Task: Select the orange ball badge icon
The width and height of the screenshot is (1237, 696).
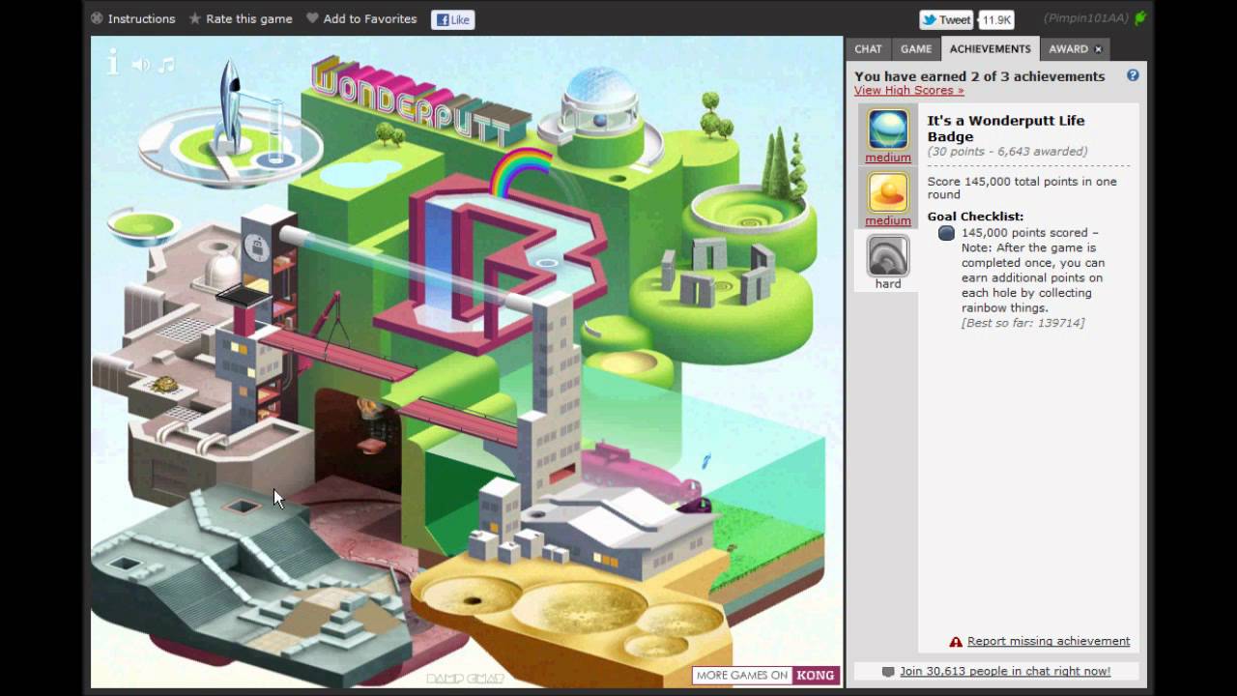Action: point(887,192)
